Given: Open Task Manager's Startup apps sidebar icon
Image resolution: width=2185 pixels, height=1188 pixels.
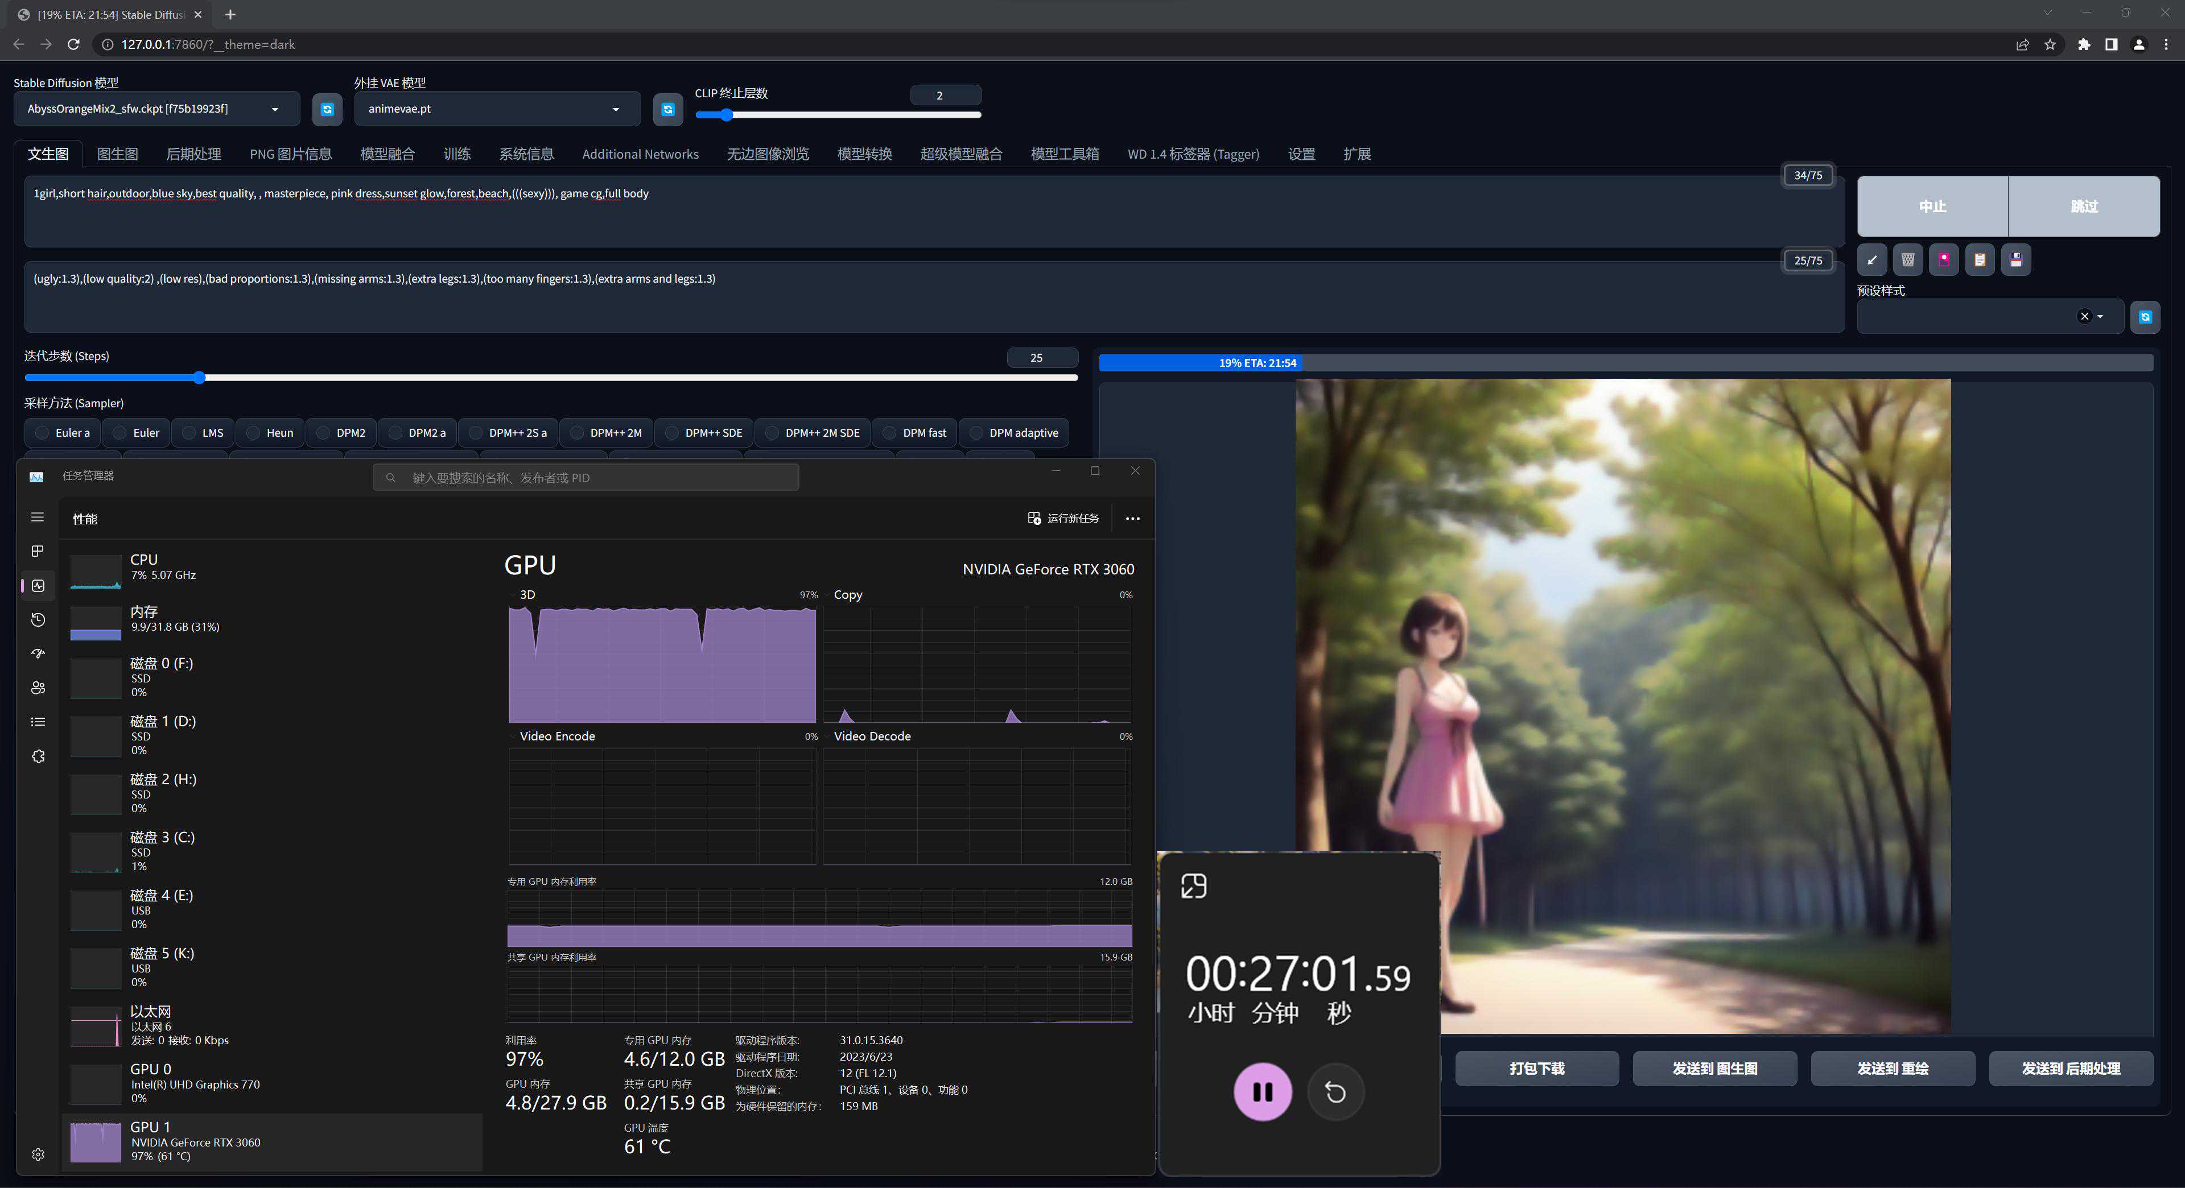Looking at the screenshot, I should coord(38,654).
